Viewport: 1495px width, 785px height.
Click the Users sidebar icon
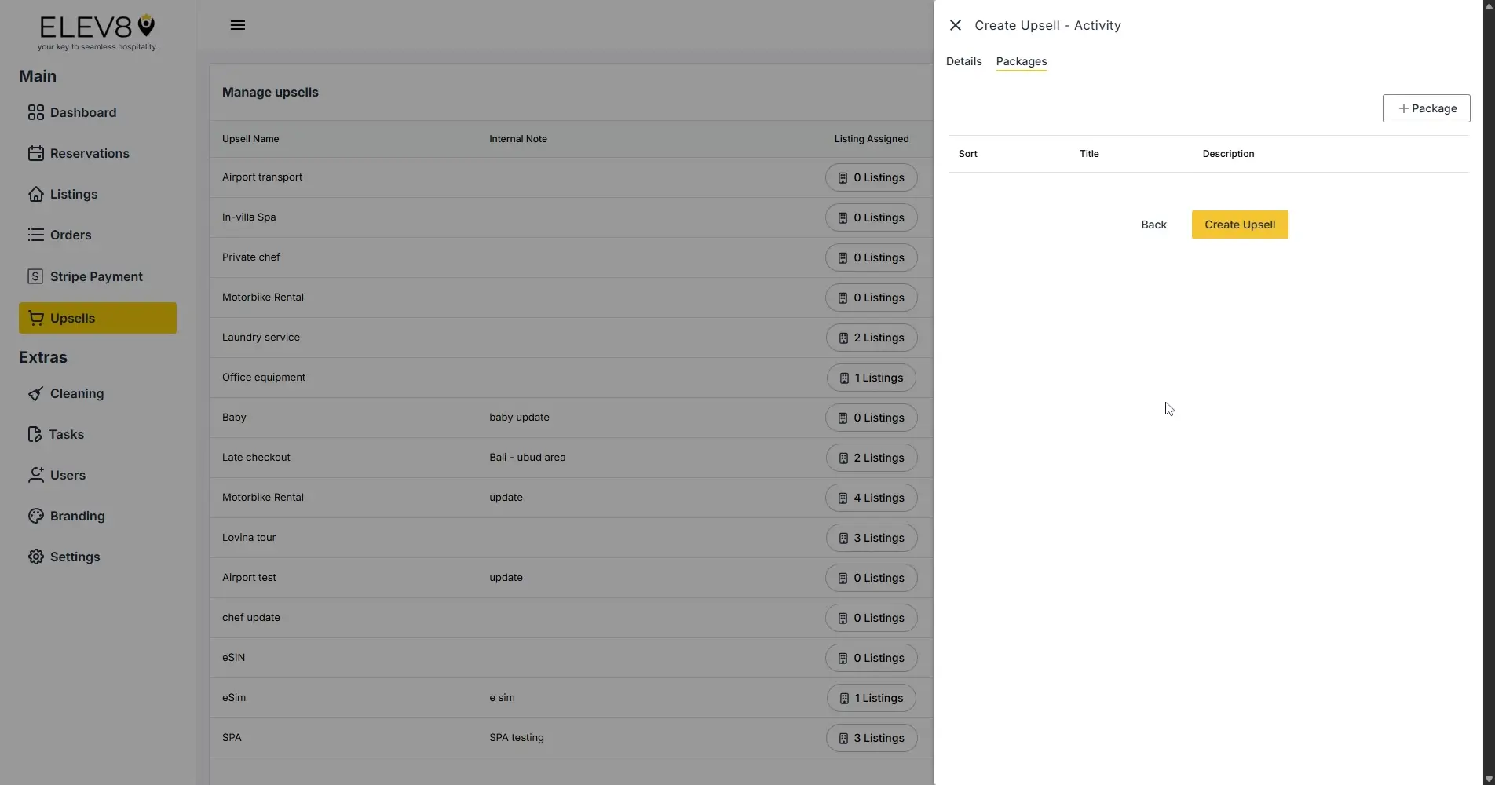click(x=36, y=475)
